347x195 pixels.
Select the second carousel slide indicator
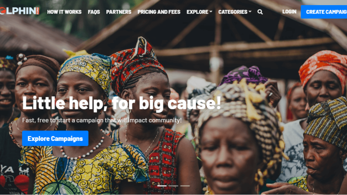[173, 186]
